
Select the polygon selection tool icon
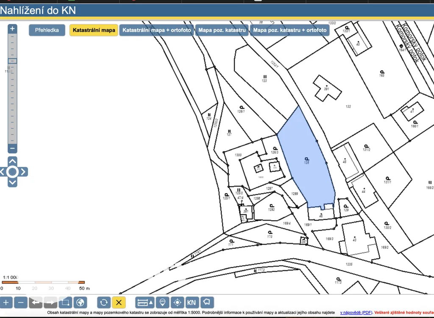(207, 302)
